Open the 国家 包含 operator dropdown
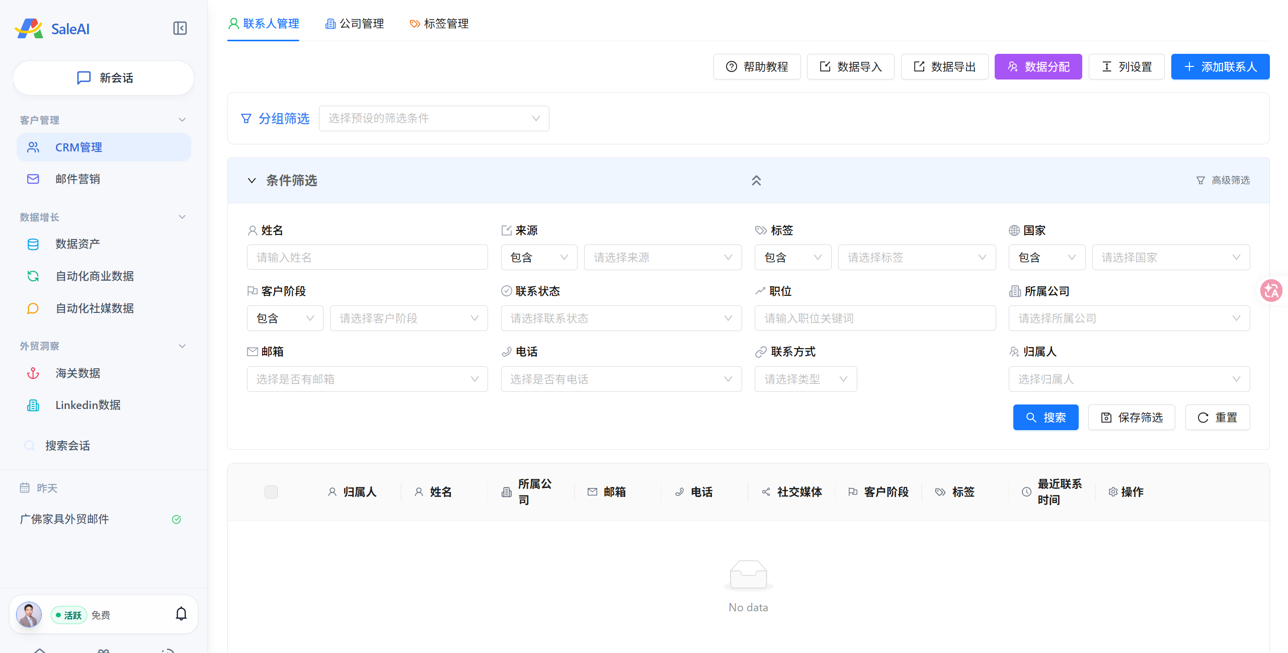This screenshot has height=653, width=1288. [1047, 258]
